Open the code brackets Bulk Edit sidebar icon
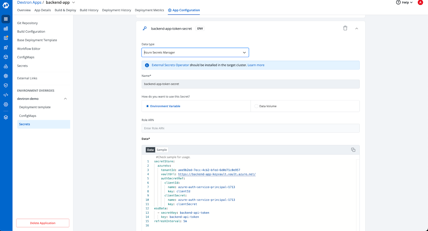This screenshot has width=428, height=231. (6, 95)
